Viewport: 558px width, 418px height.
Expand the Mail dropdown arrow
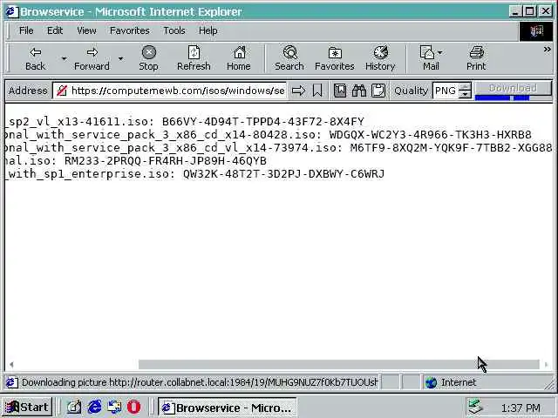(x=440, y=52)
